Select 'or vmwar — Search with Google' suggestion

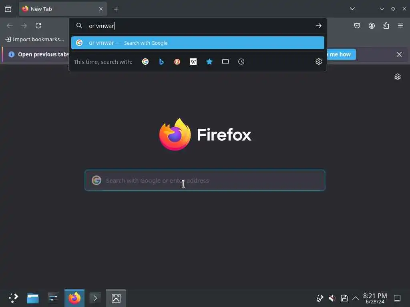(x=198, y=43)
